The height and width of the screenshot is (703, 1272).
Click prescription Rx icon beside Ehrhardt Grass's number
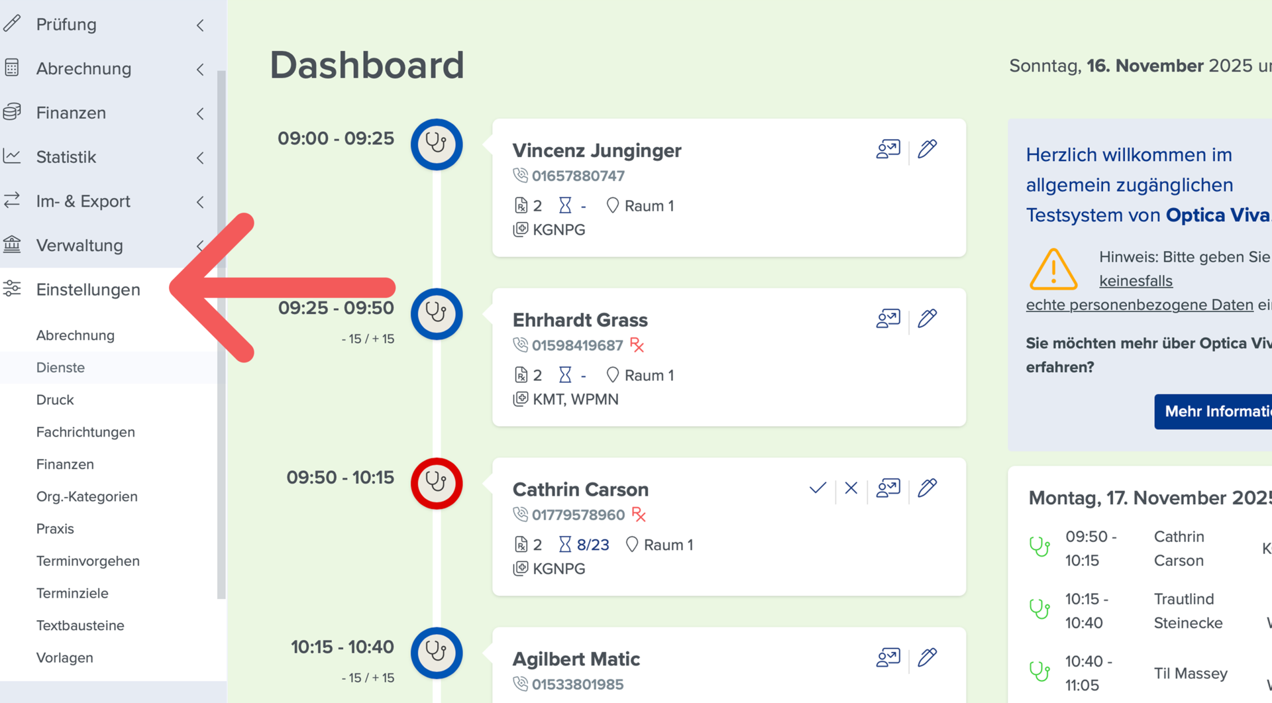(637, 345)
